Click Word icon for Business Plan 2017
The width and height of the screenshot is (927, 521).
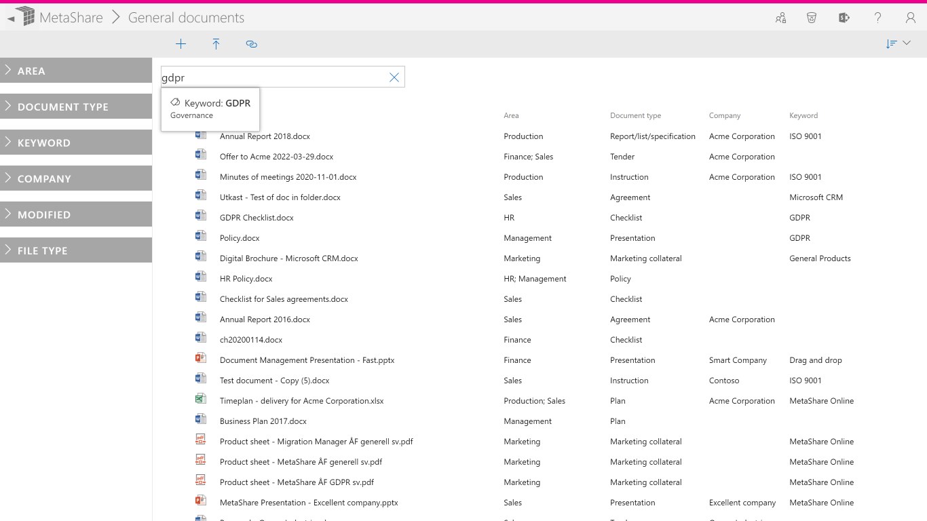click(200, 420)
